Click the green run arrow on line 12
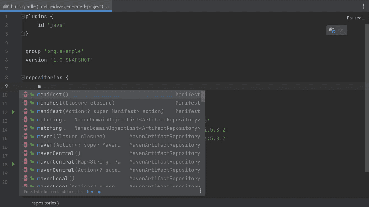 point(13,111)
